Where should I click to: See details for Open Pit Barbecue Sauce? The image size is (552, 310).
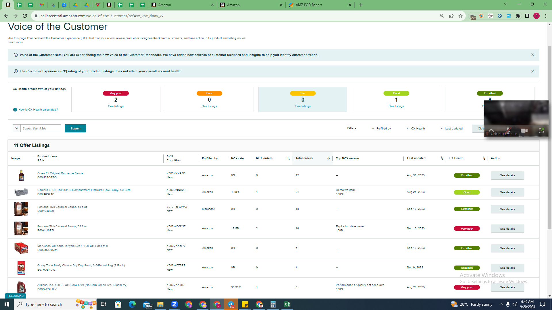tap(507, 175)
